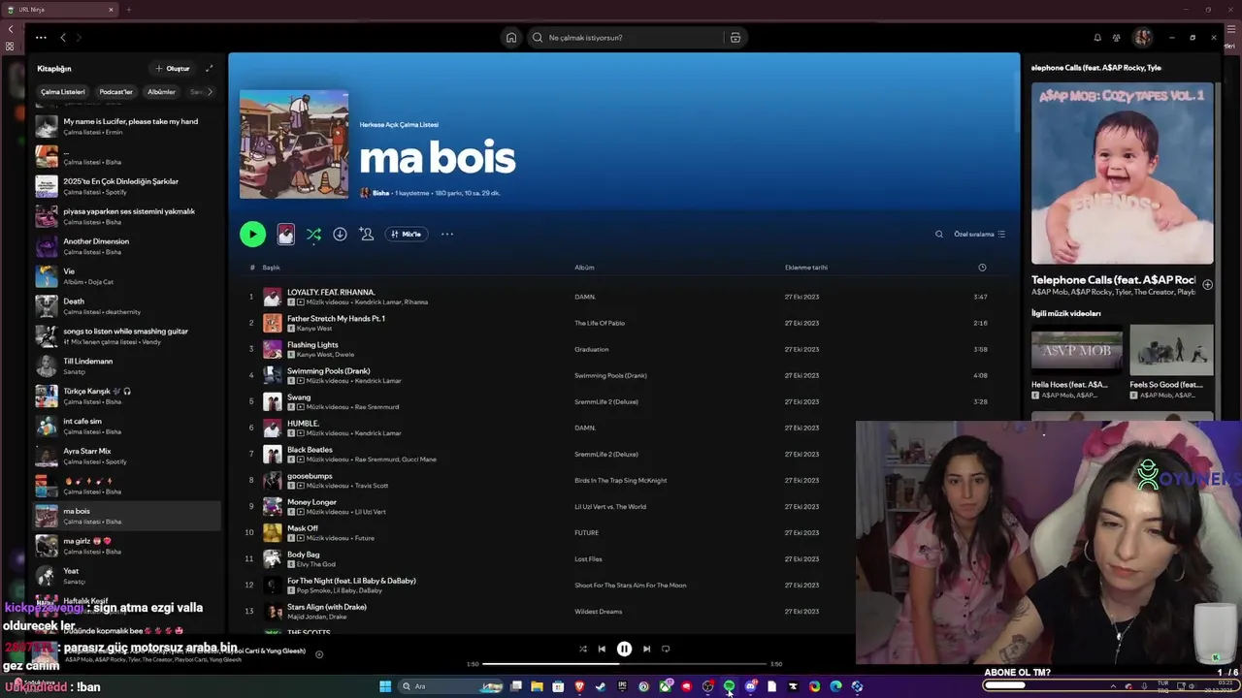Open the Vie album by Doja Cat
Viewport: 1242px width, 698px height.
click(126, 276)
